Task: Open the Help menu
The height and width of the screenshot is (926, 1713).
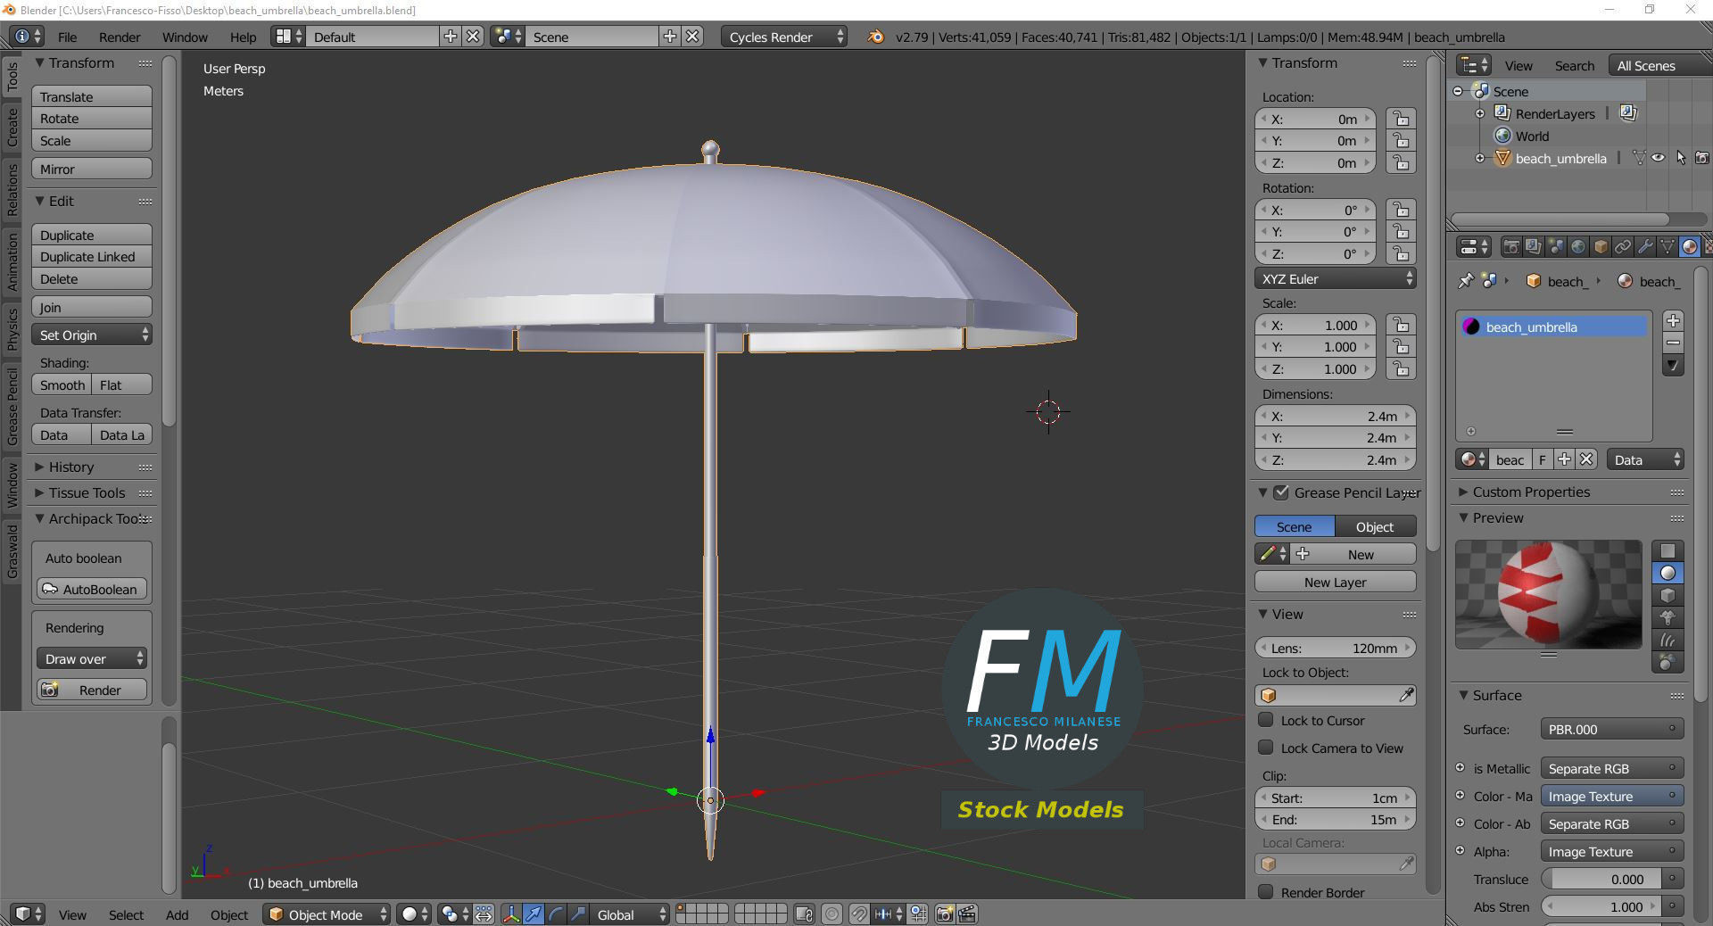Action: coord(243,37)
